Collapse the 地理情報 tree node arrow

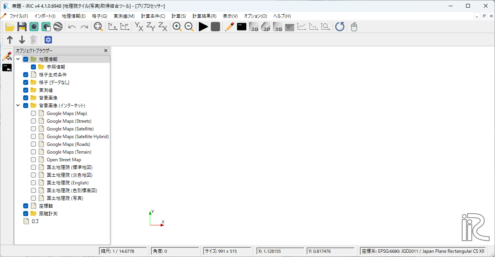click(18, 59)
